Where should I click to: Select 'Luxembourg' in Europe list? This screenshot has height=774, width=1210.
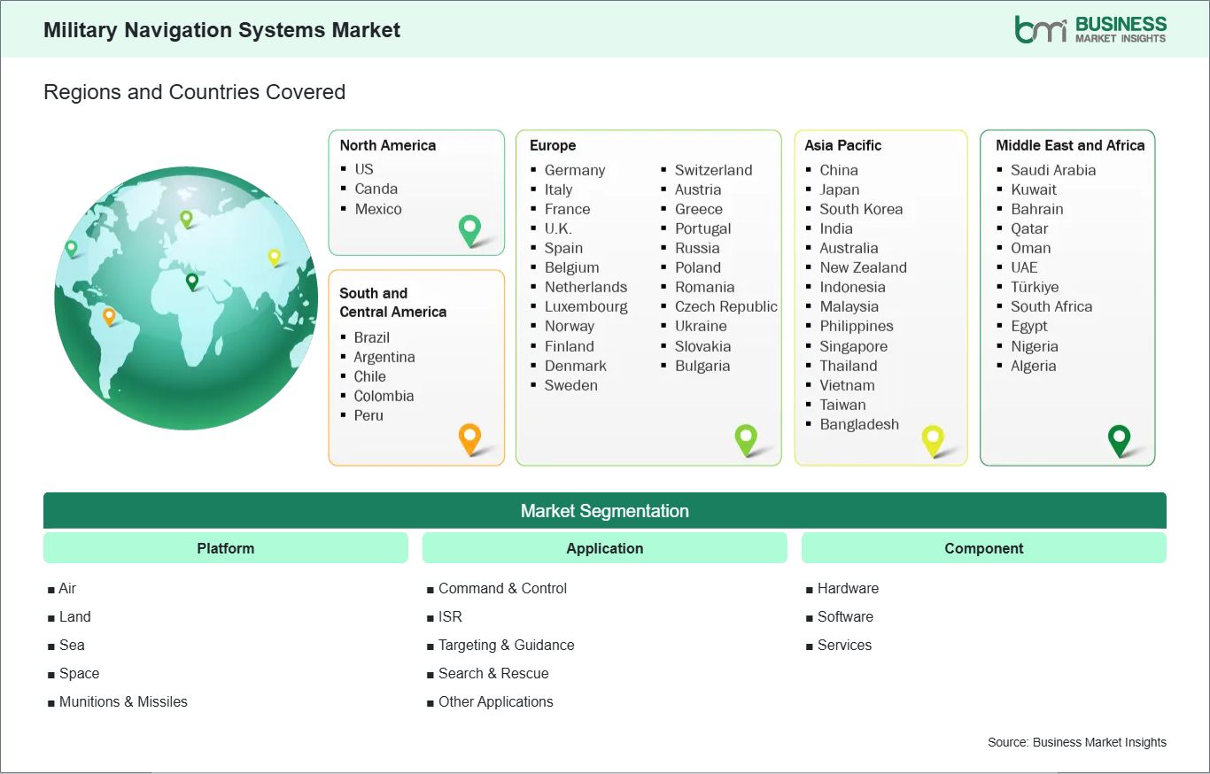point(586,306)
